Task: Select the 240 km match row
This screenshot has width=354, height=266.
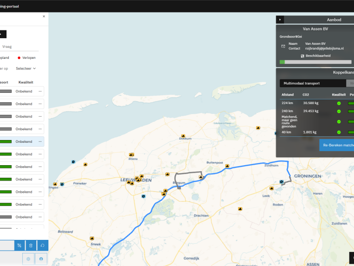Action: pos(317,111)
